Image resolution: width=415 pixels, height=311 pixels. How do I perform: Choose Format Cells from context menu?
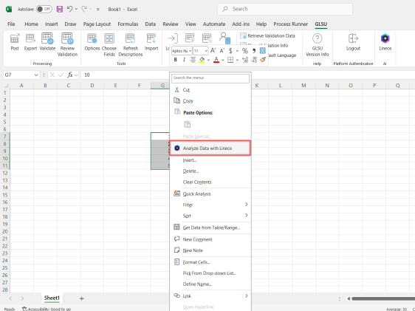point(210,262)
